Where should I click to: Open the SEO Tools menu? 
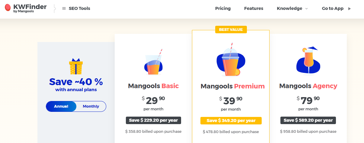79,8
